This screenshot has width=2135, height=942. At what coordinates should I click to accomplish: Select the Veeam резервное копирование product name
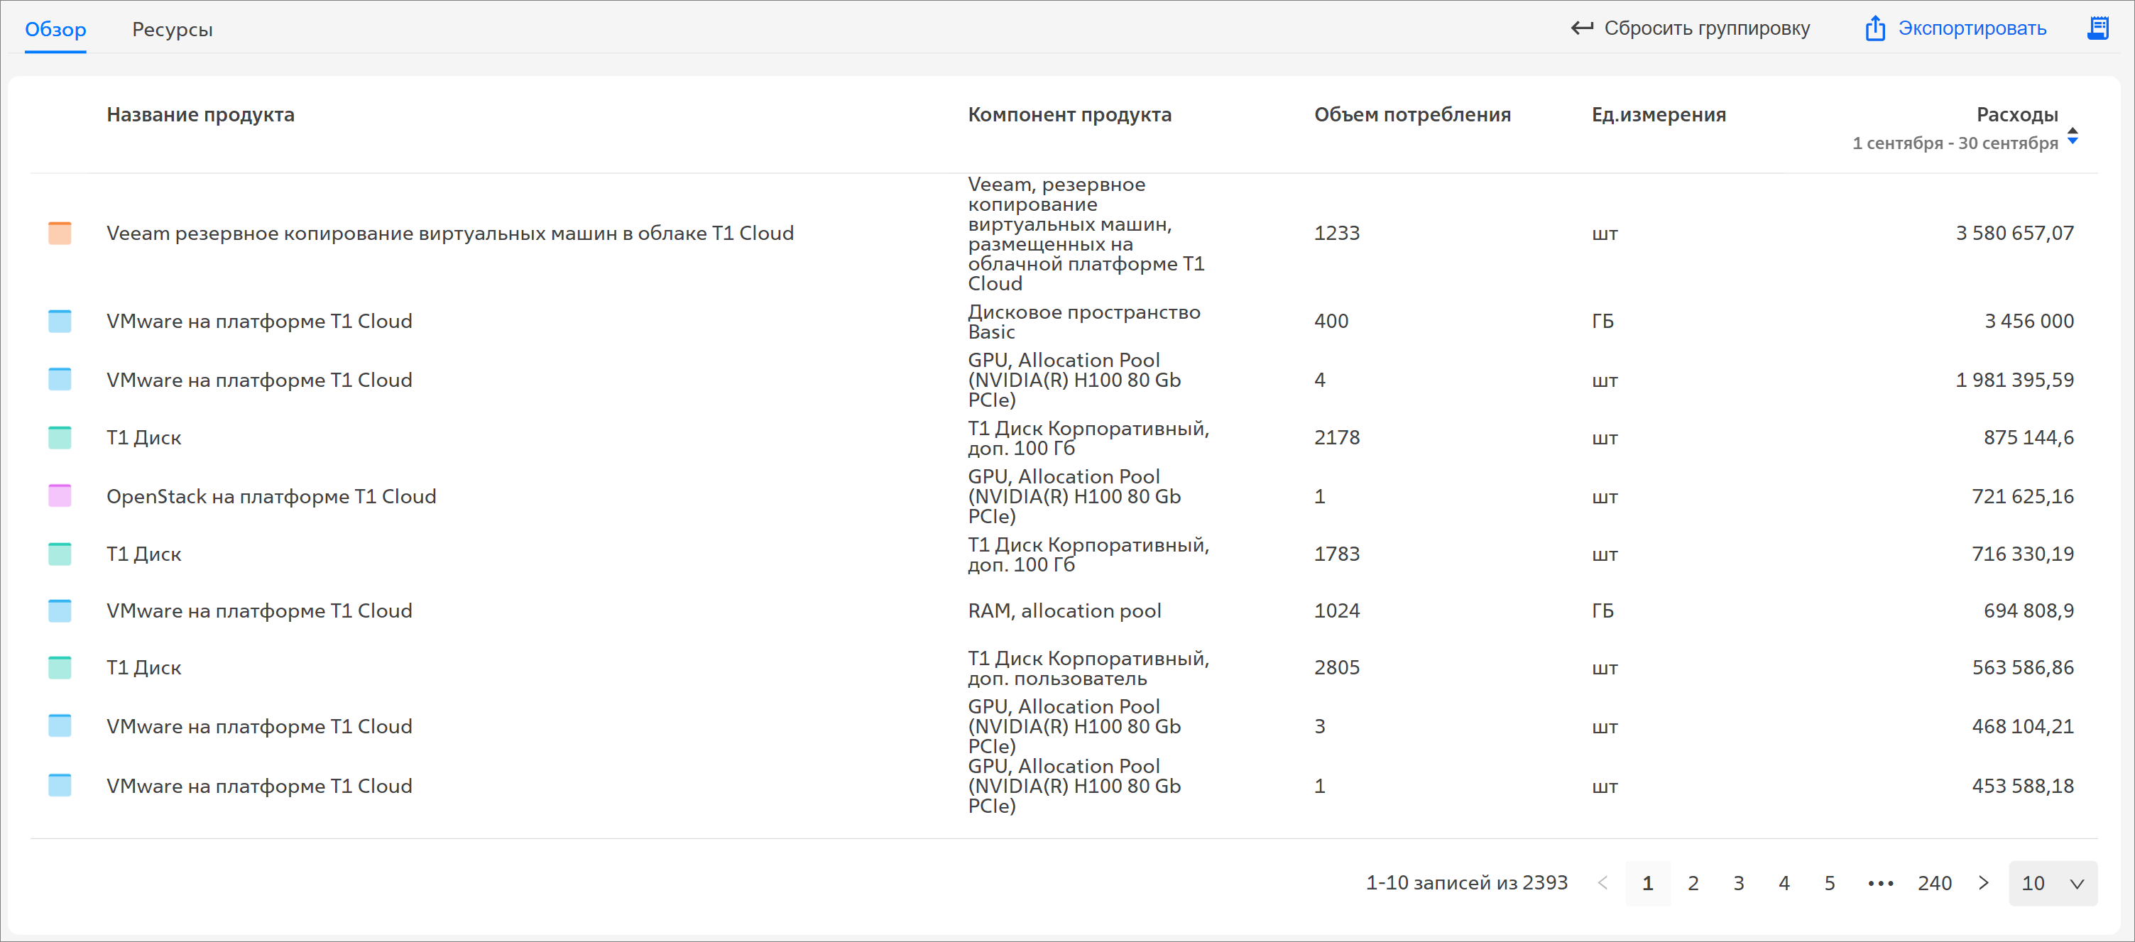click(x=450, y=233)
